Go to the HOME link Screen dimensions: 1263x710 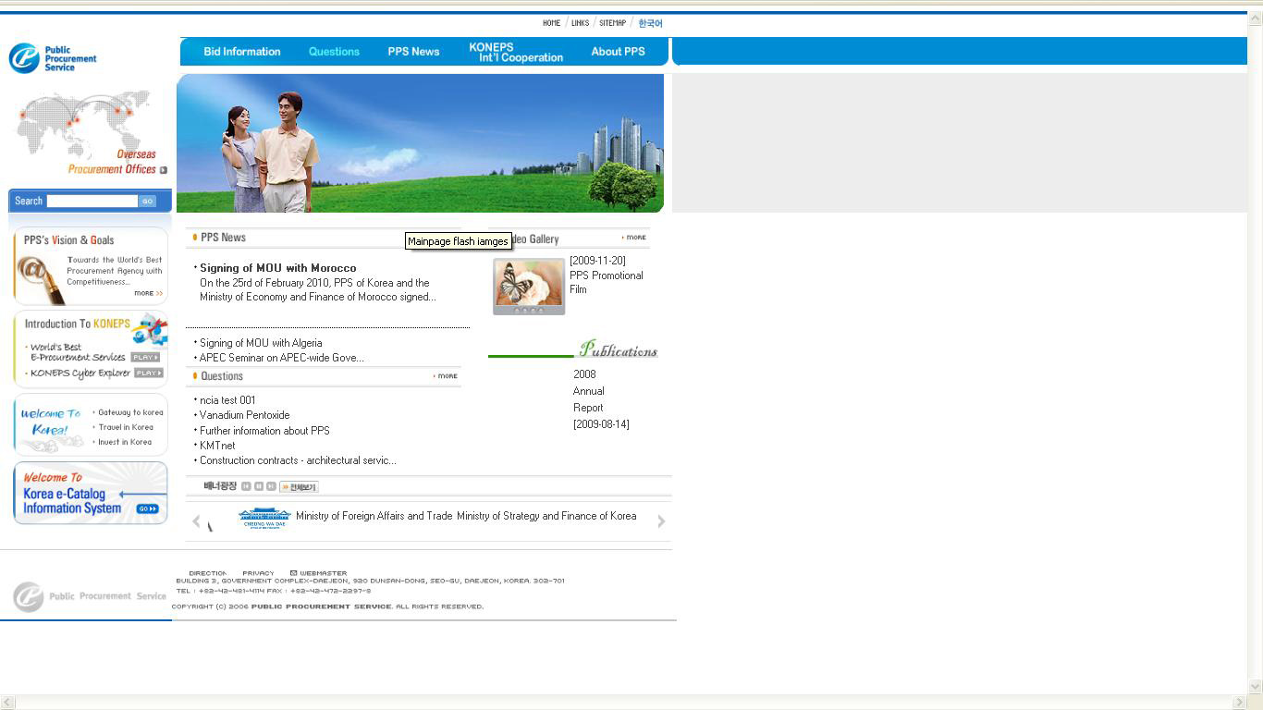pyautogui.click(x=551, y=23)
